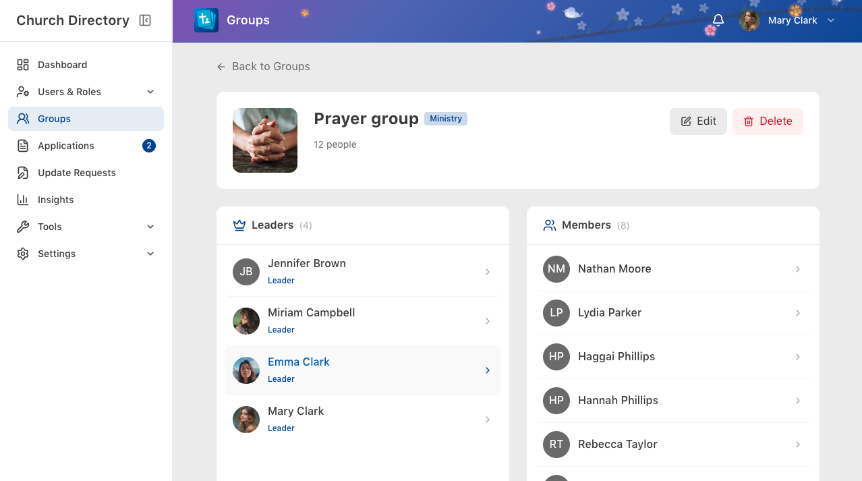Expand the Settings menu chevron
This screenshot has height=481, width=862.
pos(150,254)
